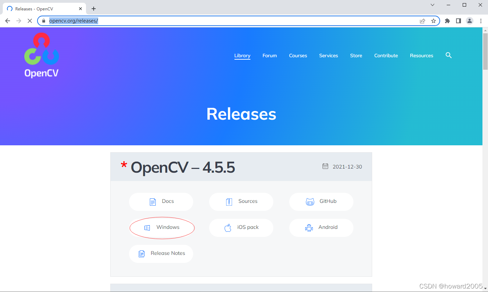Download the Android package for 4.5.5
488x292 pixels.
tap(321, 227)
